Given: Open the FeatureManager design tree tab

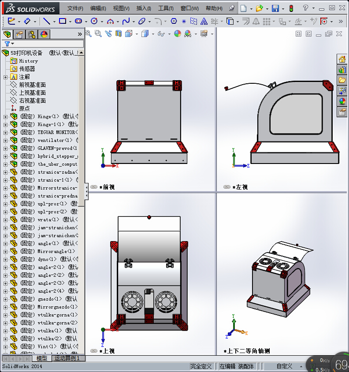Looking at the screenshot, I should [x=7, y=34].
